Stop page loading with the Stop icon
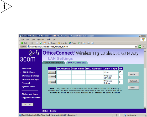This screenshot has width=147, height=117. [x=37, y=43]
